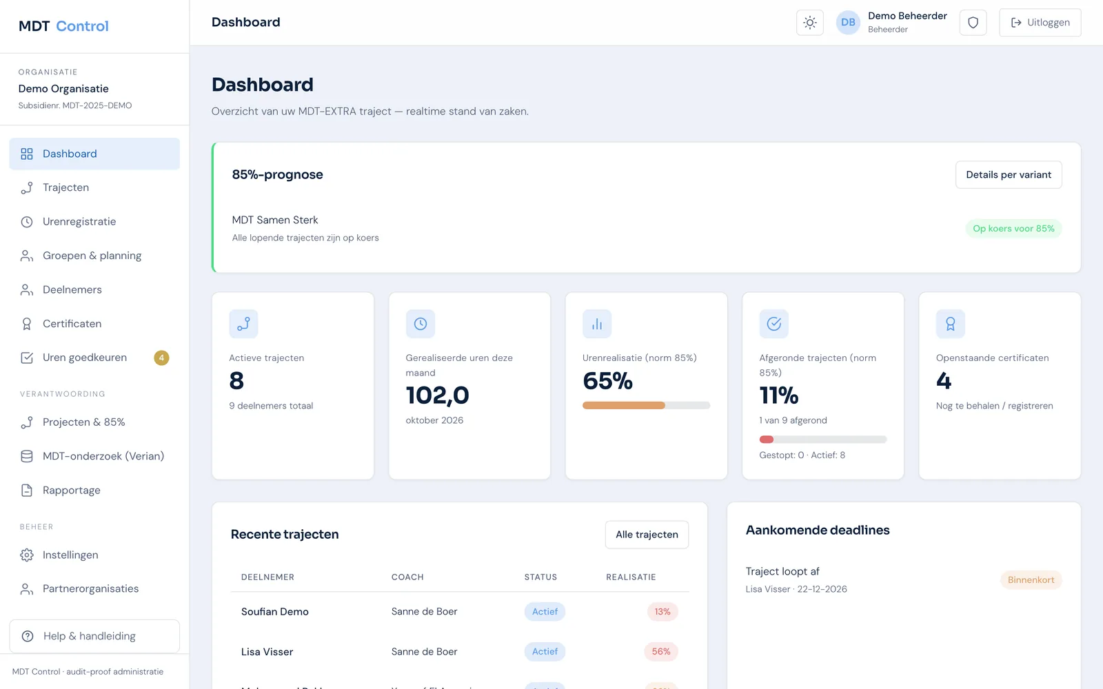Click clock icon on Gerealiseerde uren card
1103x689 pixels.
[x=421, y=324]
